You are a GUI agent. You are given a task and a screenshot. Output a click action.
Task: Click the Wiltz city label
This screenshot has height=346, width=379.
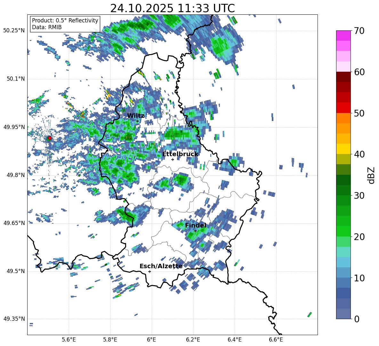point(136,116)
